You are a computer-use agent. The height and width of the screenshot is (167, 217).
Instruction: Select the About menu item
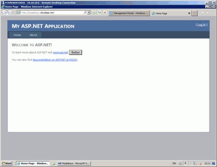pyautogui.click(x=33, y=35)
